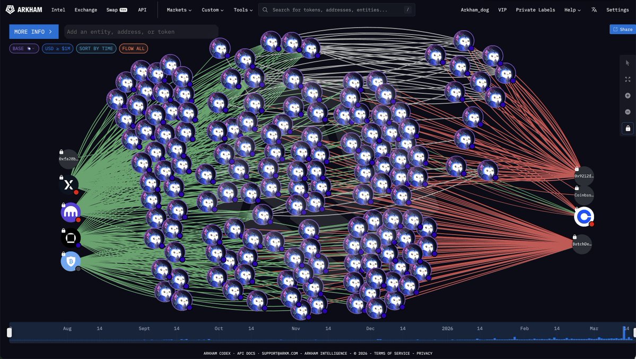This screenshot has height=359, width=636.
Task: Click the Share button
Action: (623, 29)
